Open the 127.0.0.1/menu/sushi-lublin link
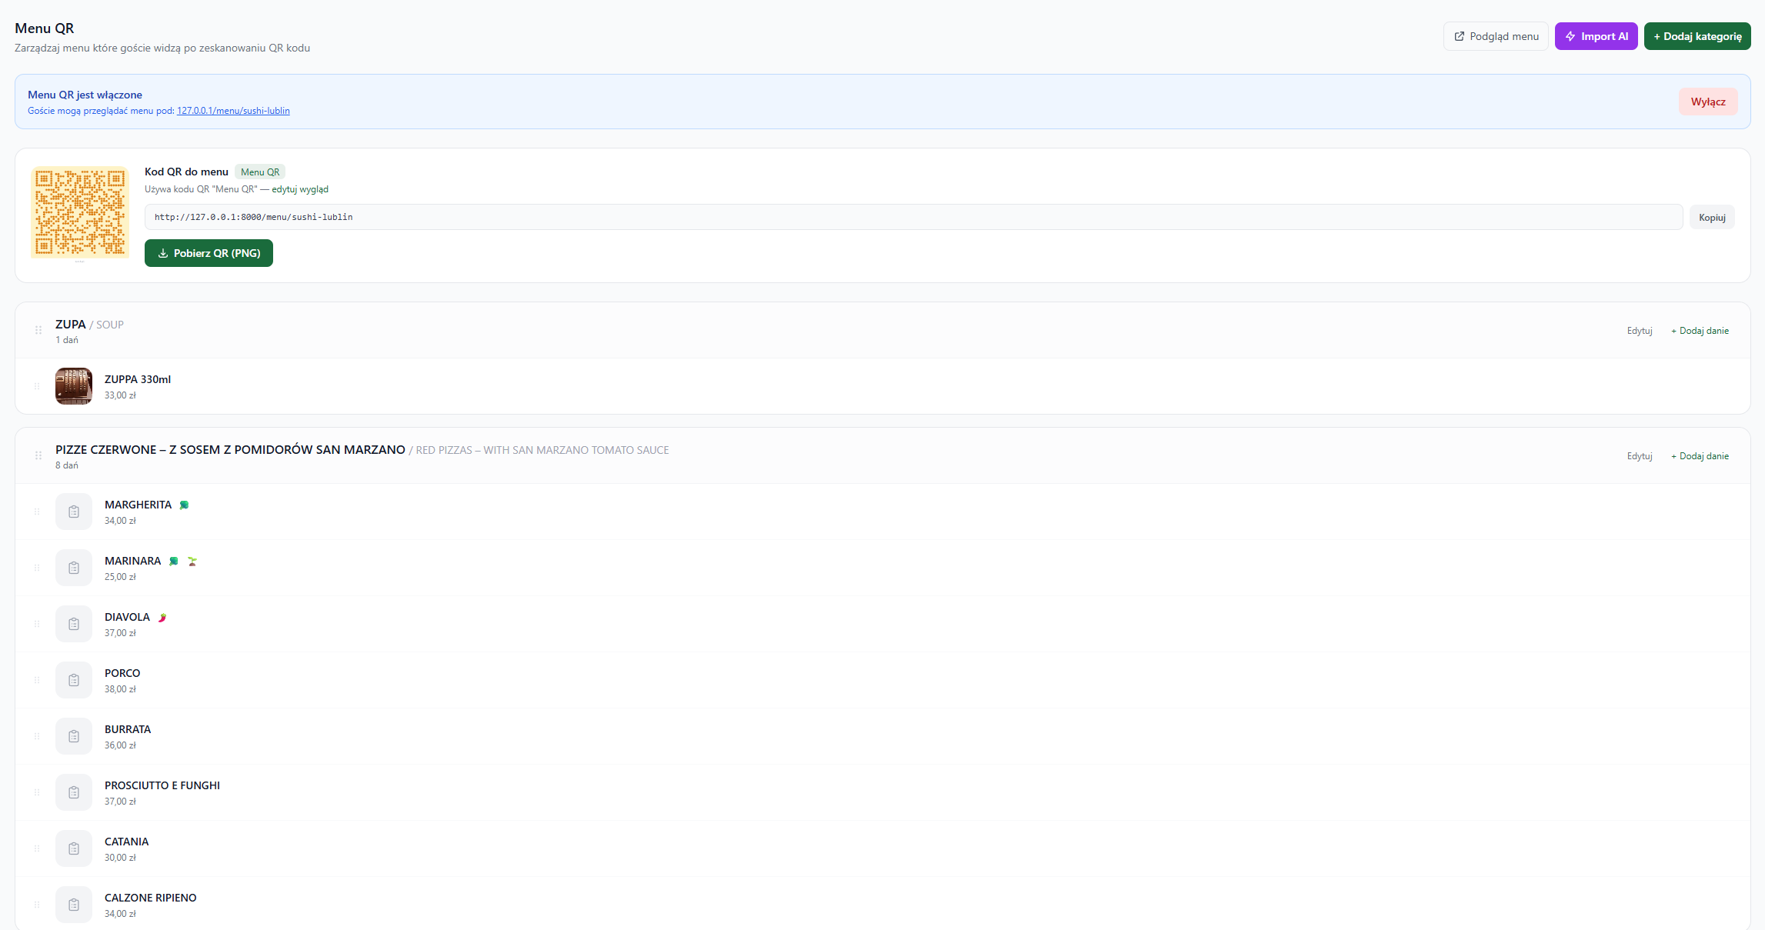The image size is (1765, 930). [233, 111]
